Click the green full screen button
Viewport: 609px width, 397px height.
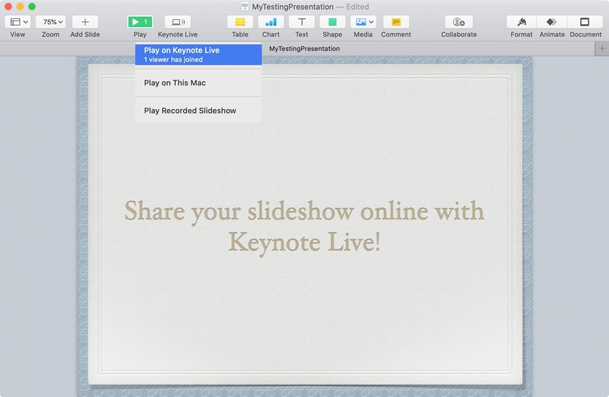(x=32, y=7)
